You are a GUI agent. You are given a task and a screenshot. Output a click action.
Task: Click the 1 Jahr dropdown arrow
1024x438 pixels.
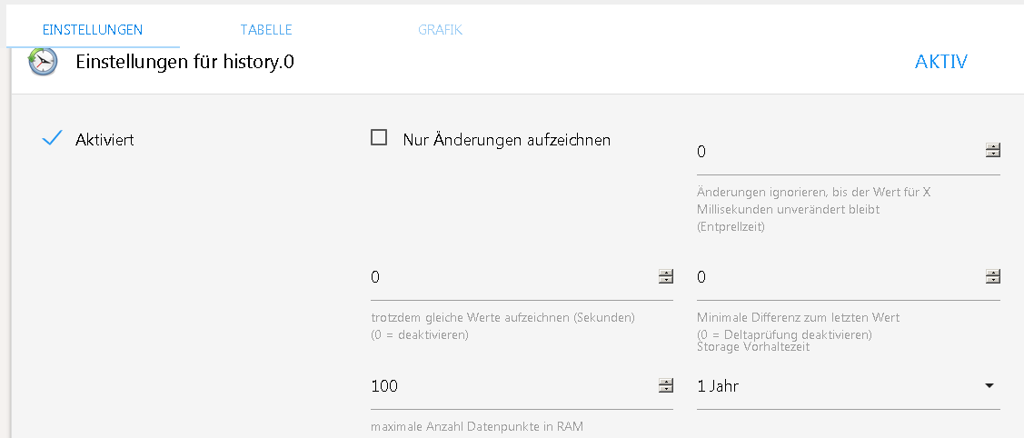click(x=989, y=386)
